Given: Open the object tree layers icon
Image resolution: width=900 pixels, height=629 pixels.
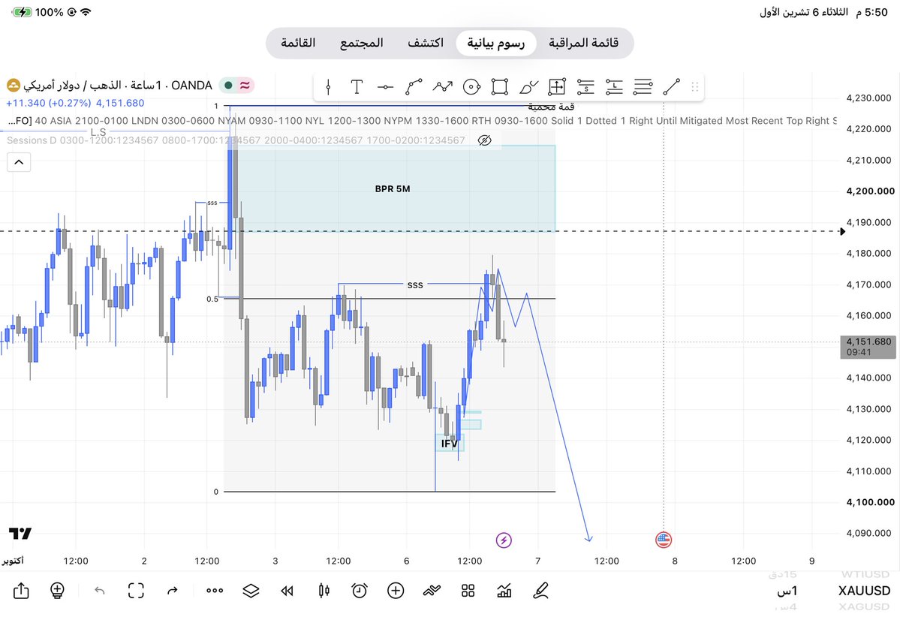Looking at the screenshot, I should point(251,591).
